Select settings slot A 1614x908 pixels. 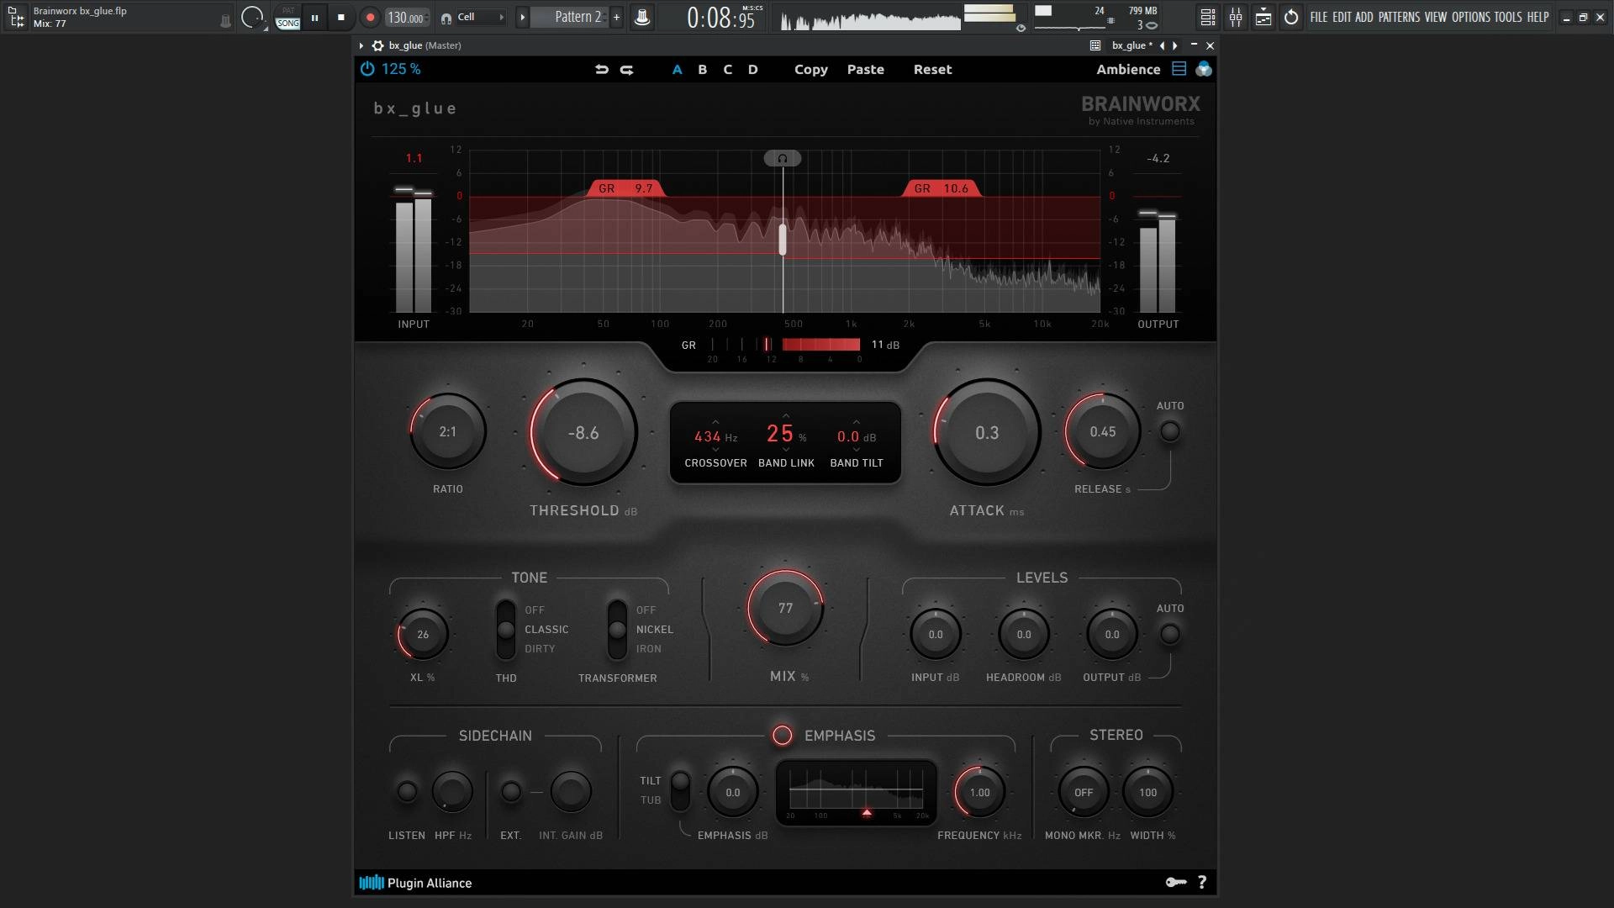click(x=678, y=70)
